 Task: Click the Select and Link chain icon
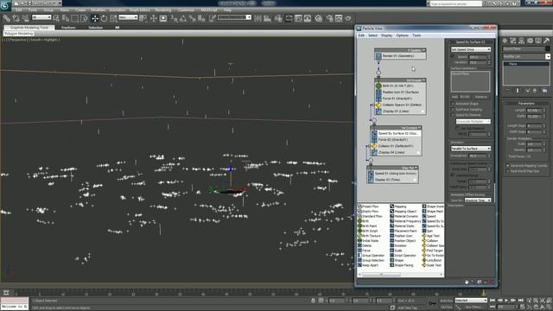tap(7, 18)
